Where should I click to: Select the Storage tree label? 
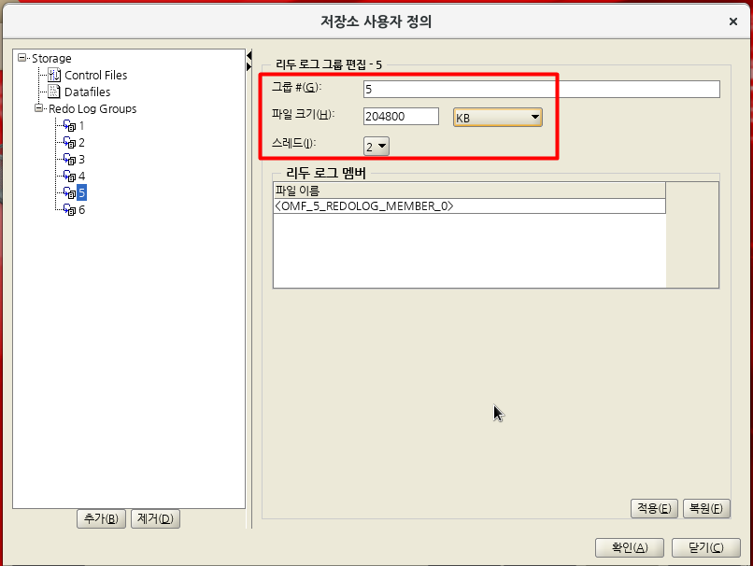pyautogui.click(x=51, y=58)
